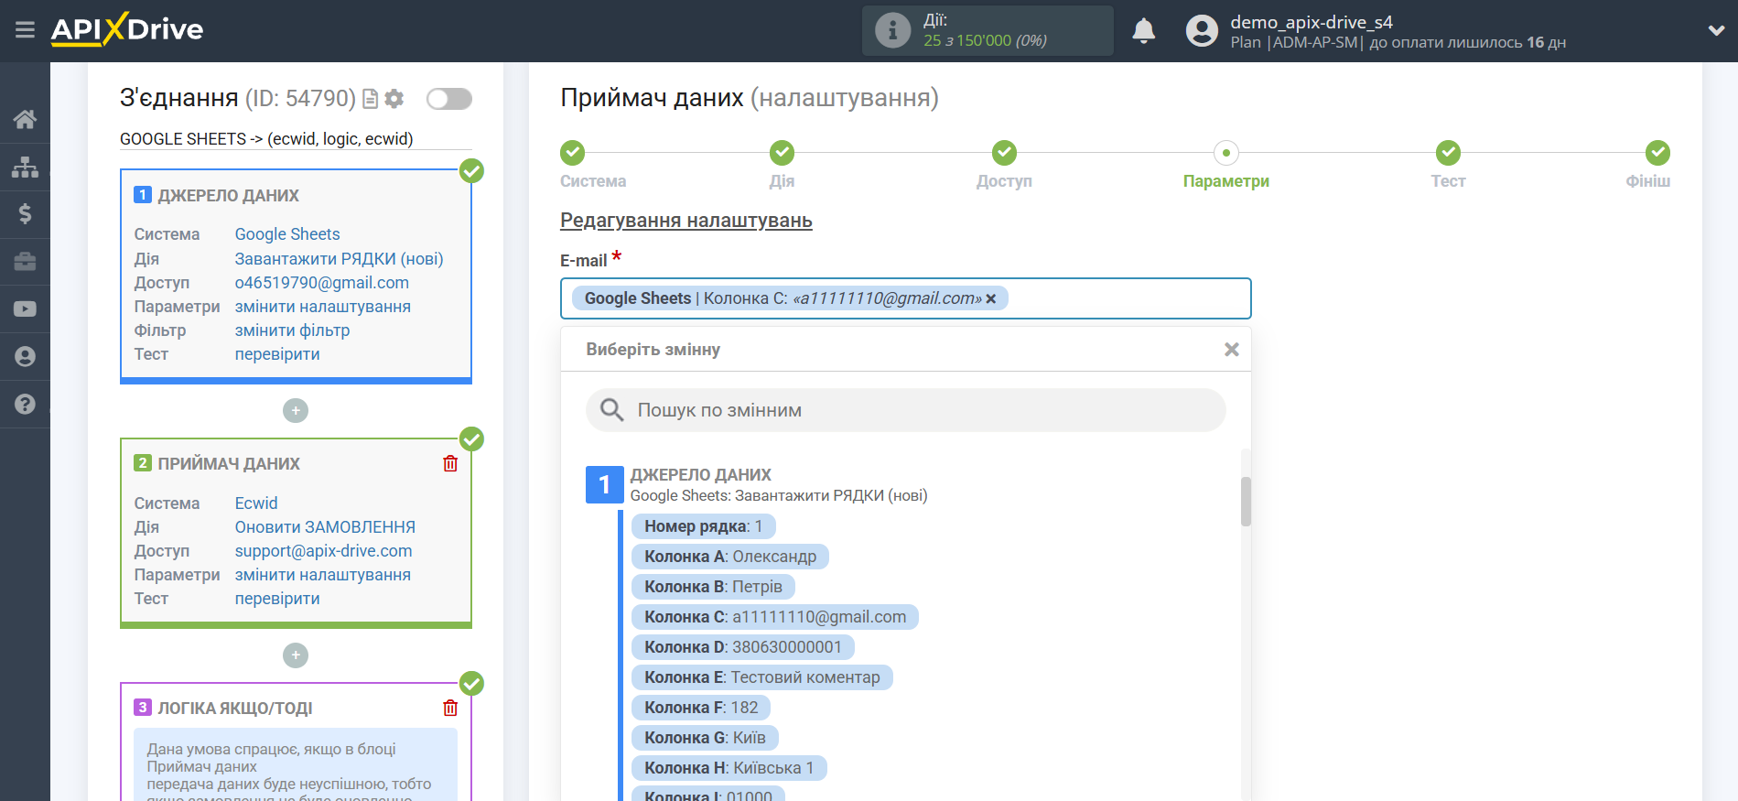Click змінити фільтр link
This screenshot has height=801, width=1738.
[x=292, y=330]
